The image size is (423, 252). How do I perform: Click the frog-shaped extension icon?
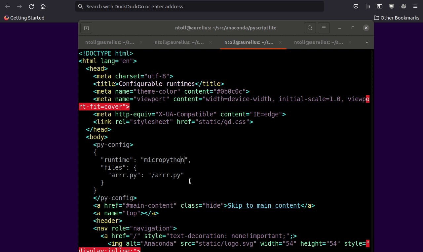coord(404,7)
